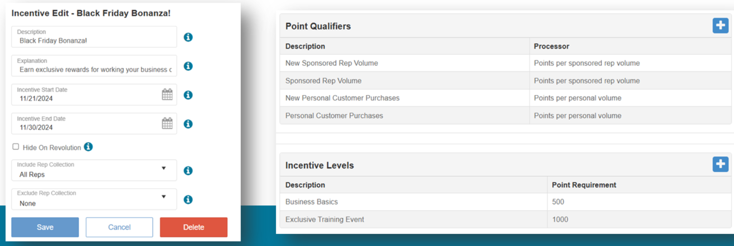734x246 pixels.
Task: Add a new Point Qualifier with plus icon
Action: [720, 26]
